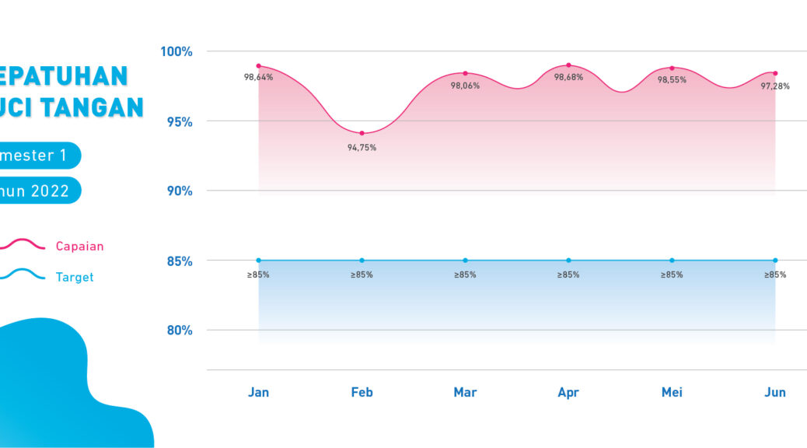The height and width of the screenshot is (448, 807).
Task: Click the April Capaian data point
Action: coord(568,65)
